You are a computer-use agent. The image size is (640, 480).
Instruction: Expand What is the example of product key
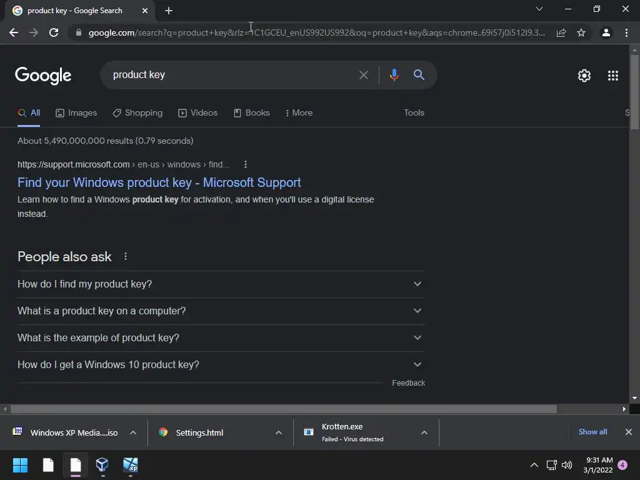(221, 338)
